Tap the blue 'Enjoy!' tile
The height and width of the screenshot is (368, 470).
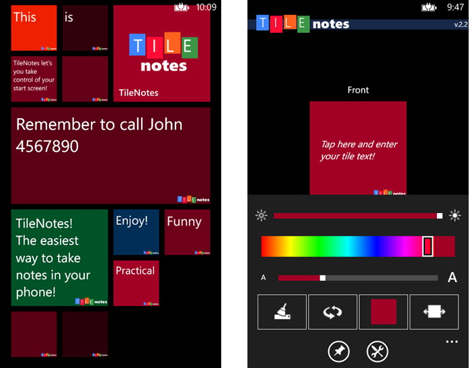[x=136, y=232]
